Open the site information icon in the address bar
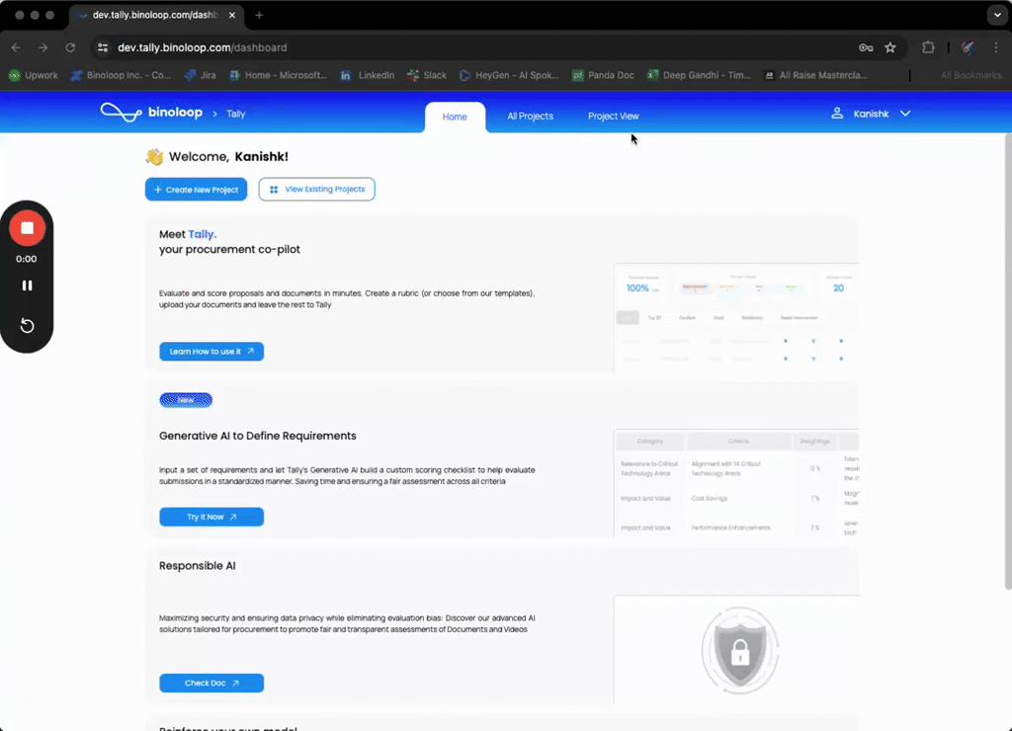Viewport: 1012px width, 731px height. pyautogui.click(x=103, y=47)
